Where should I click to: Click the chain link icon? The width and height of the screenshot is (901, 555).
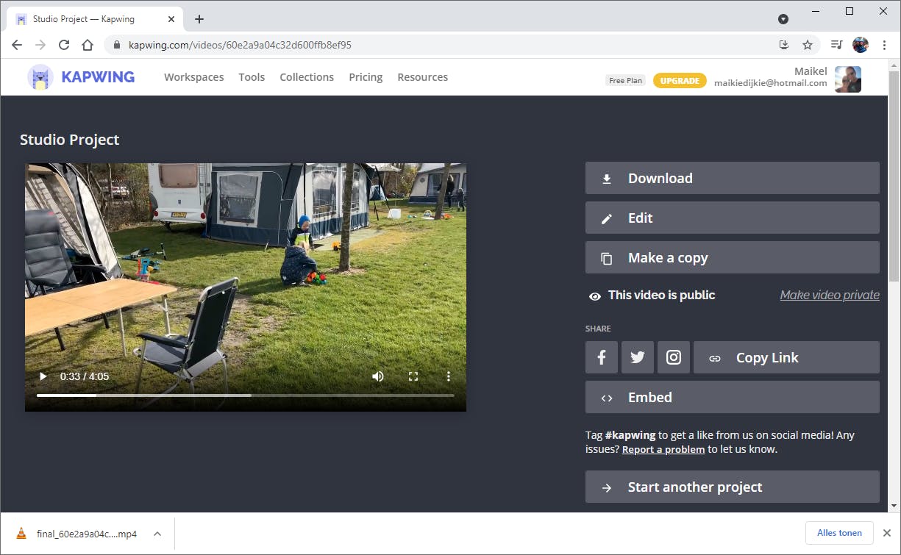pyautogui.click(x=715, y=359)
